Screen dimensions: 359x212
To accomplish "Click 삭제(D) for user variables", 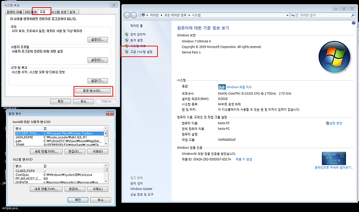I will (98, 152).
